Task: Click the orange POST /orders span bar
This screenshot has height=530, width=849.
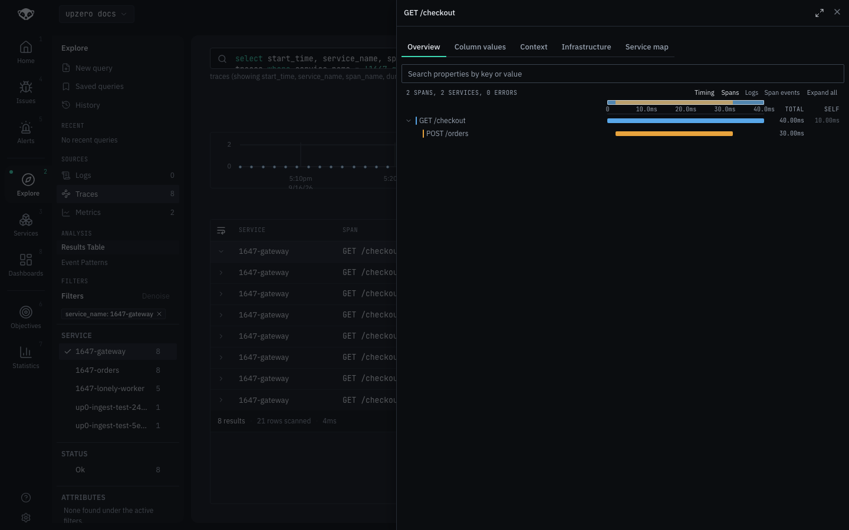Action: [x=674, y=134]
